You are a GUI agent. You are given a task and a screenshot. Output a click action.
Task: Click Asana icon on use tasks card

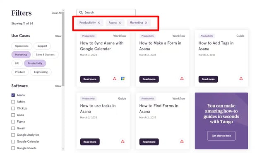[x=122, y=141]
